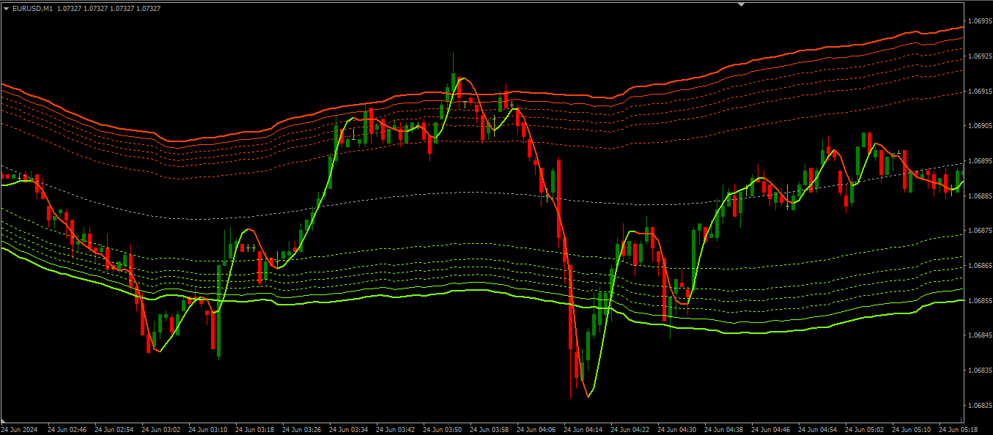Click the 24 Jun 04:38 time label
The width and height of the screenshot is (993, 435).
click(x=724, y=429)
